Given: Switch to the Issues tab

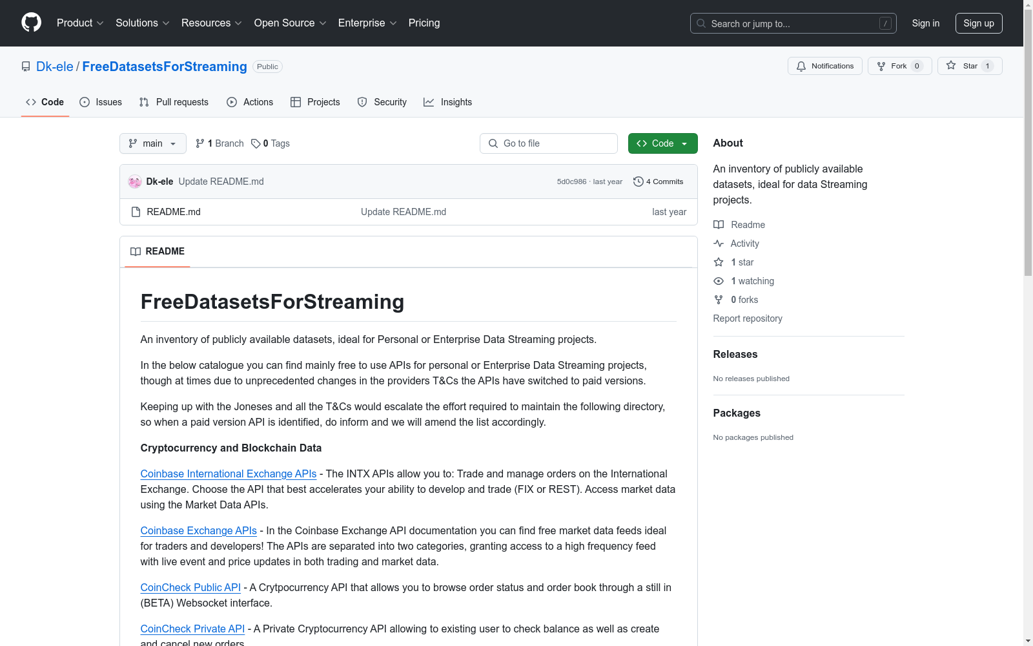Looking at the screenshot, I should point(101,102).
